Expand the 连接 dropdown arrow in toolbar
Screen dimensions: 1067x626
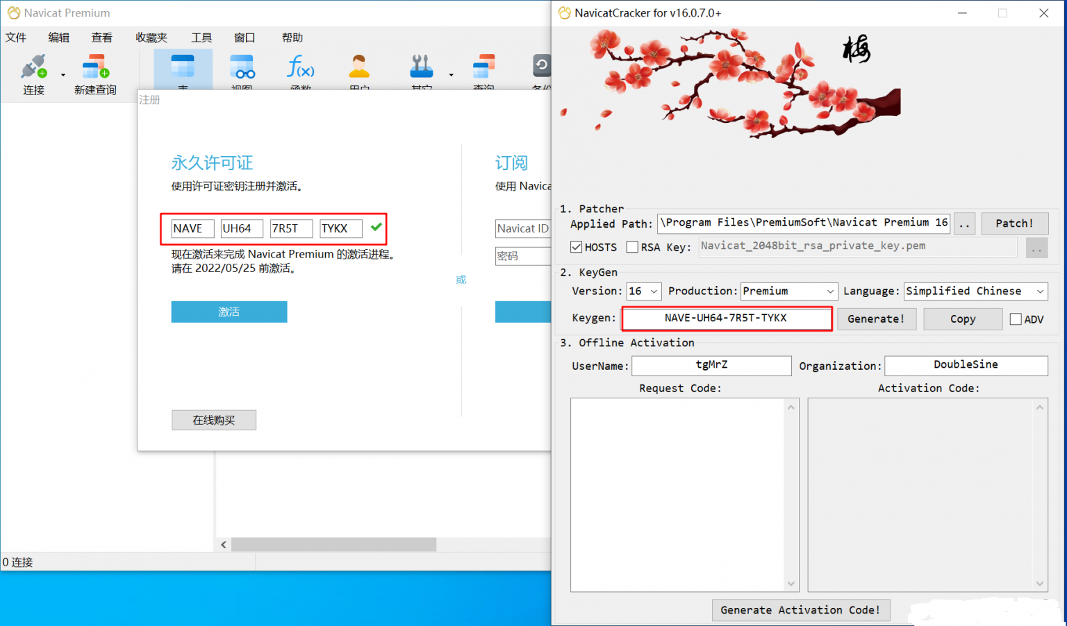click(63, 75)
